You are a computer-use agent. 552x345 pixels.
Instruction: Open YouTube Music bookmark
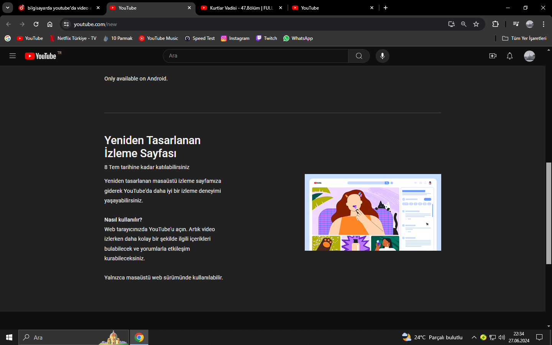tap(159, 38)
